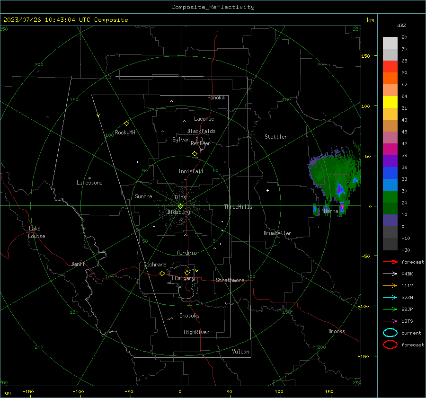Select the cyan 27ZW arrow icon

coord(390,298)
